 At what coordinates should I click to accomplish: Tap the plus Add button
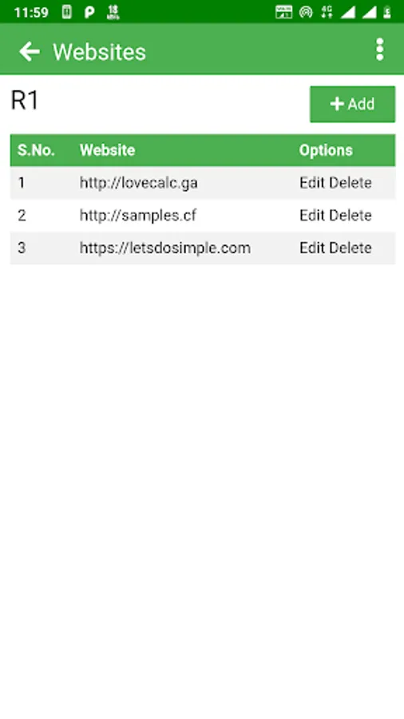pos(352,104)
